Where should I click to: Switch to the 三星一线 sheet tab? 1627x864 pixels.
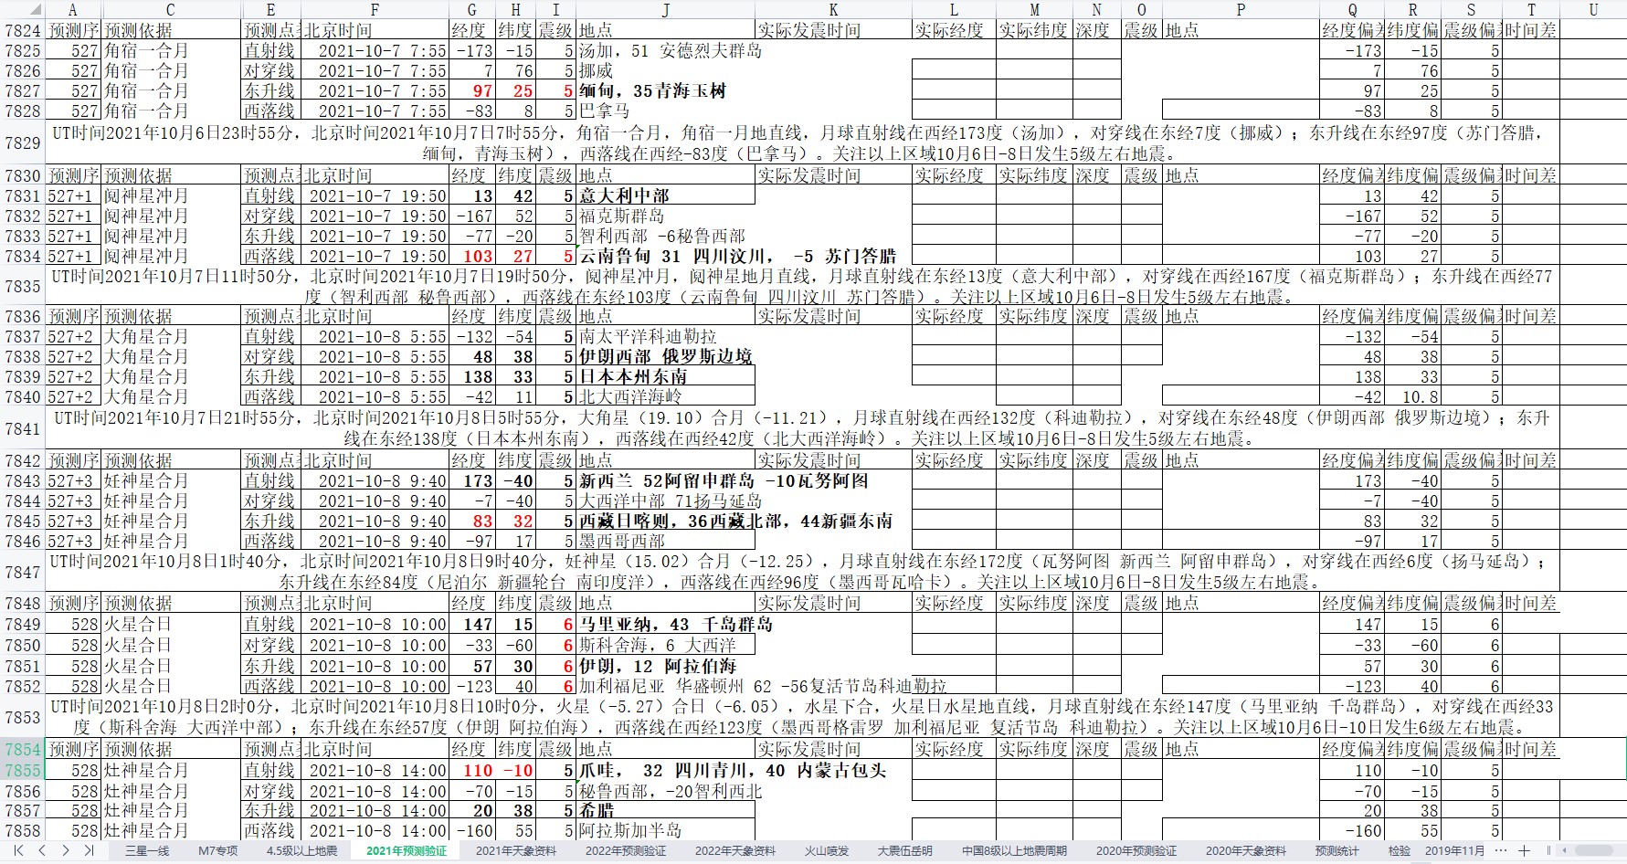pos(147,850)
